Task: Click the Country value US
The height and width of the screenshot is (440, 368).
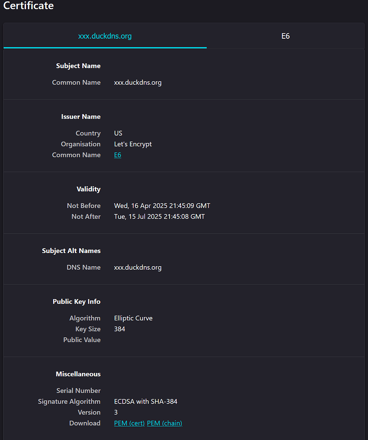Action: tap(118, 133)
